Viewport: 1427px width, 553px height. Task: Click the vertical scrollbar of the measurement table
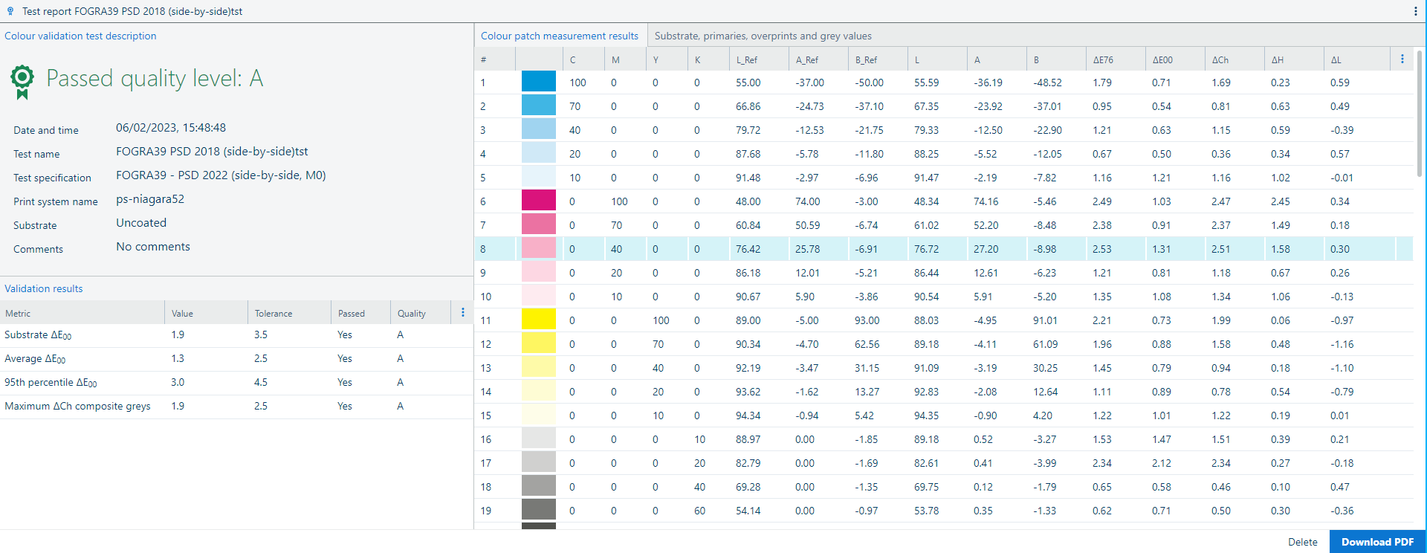click(1419, 111)
